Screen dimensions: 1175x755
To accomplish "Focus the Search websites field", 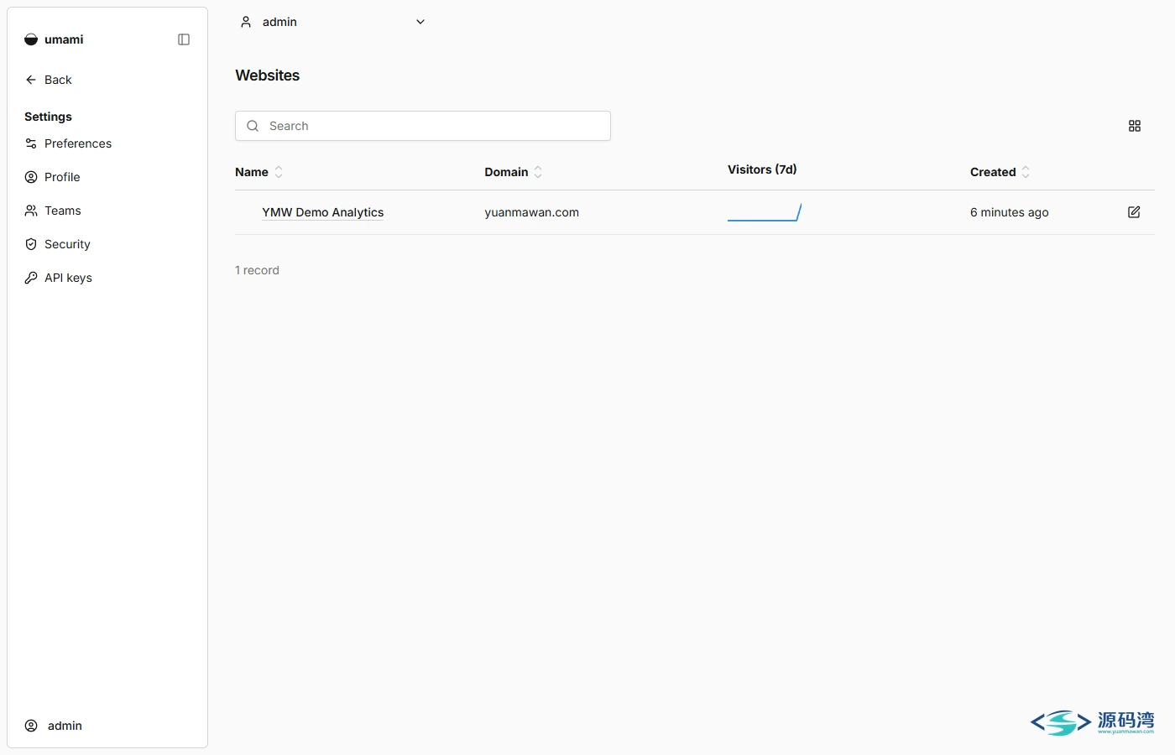I will pos(423,126).
